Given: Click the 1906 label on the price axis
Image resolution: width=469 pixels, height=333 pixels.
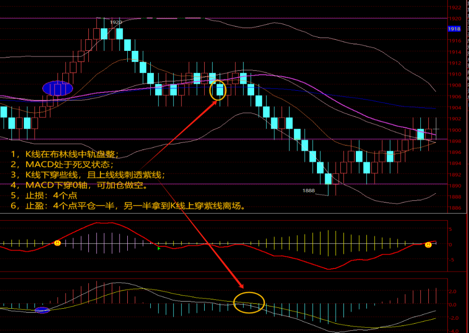Looking at the screenshot, I should click(x=455, y=97).
